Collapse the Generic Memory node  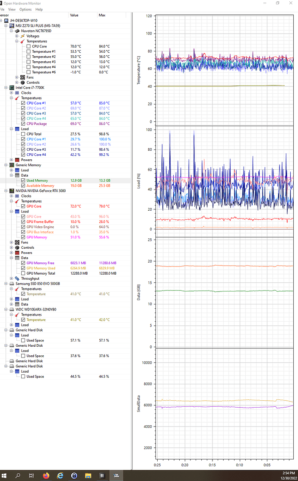tap(6, 165)
